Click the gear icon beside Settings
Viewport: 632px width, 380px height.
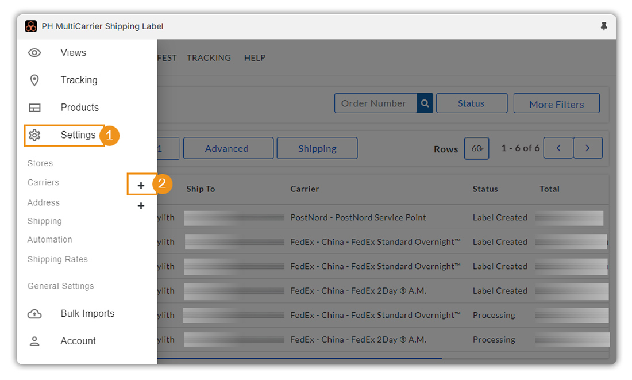tap(34, 135)
